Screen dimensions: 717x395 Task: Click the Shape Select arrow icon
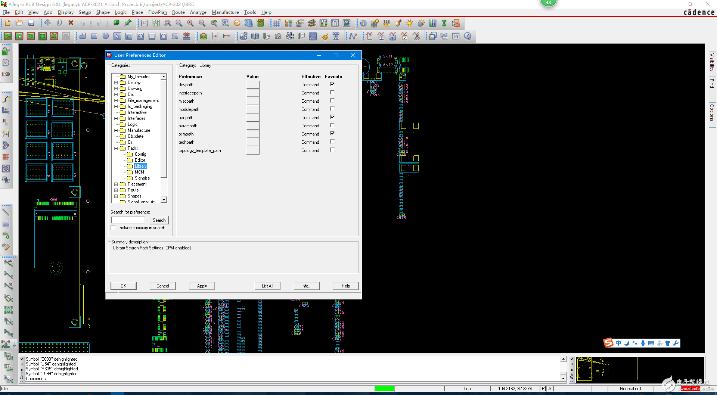pos(117,36)
